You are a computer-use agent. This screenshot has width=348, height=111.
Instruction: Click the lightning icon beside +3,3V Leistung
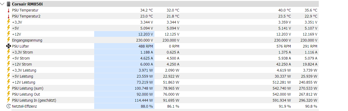8,70
